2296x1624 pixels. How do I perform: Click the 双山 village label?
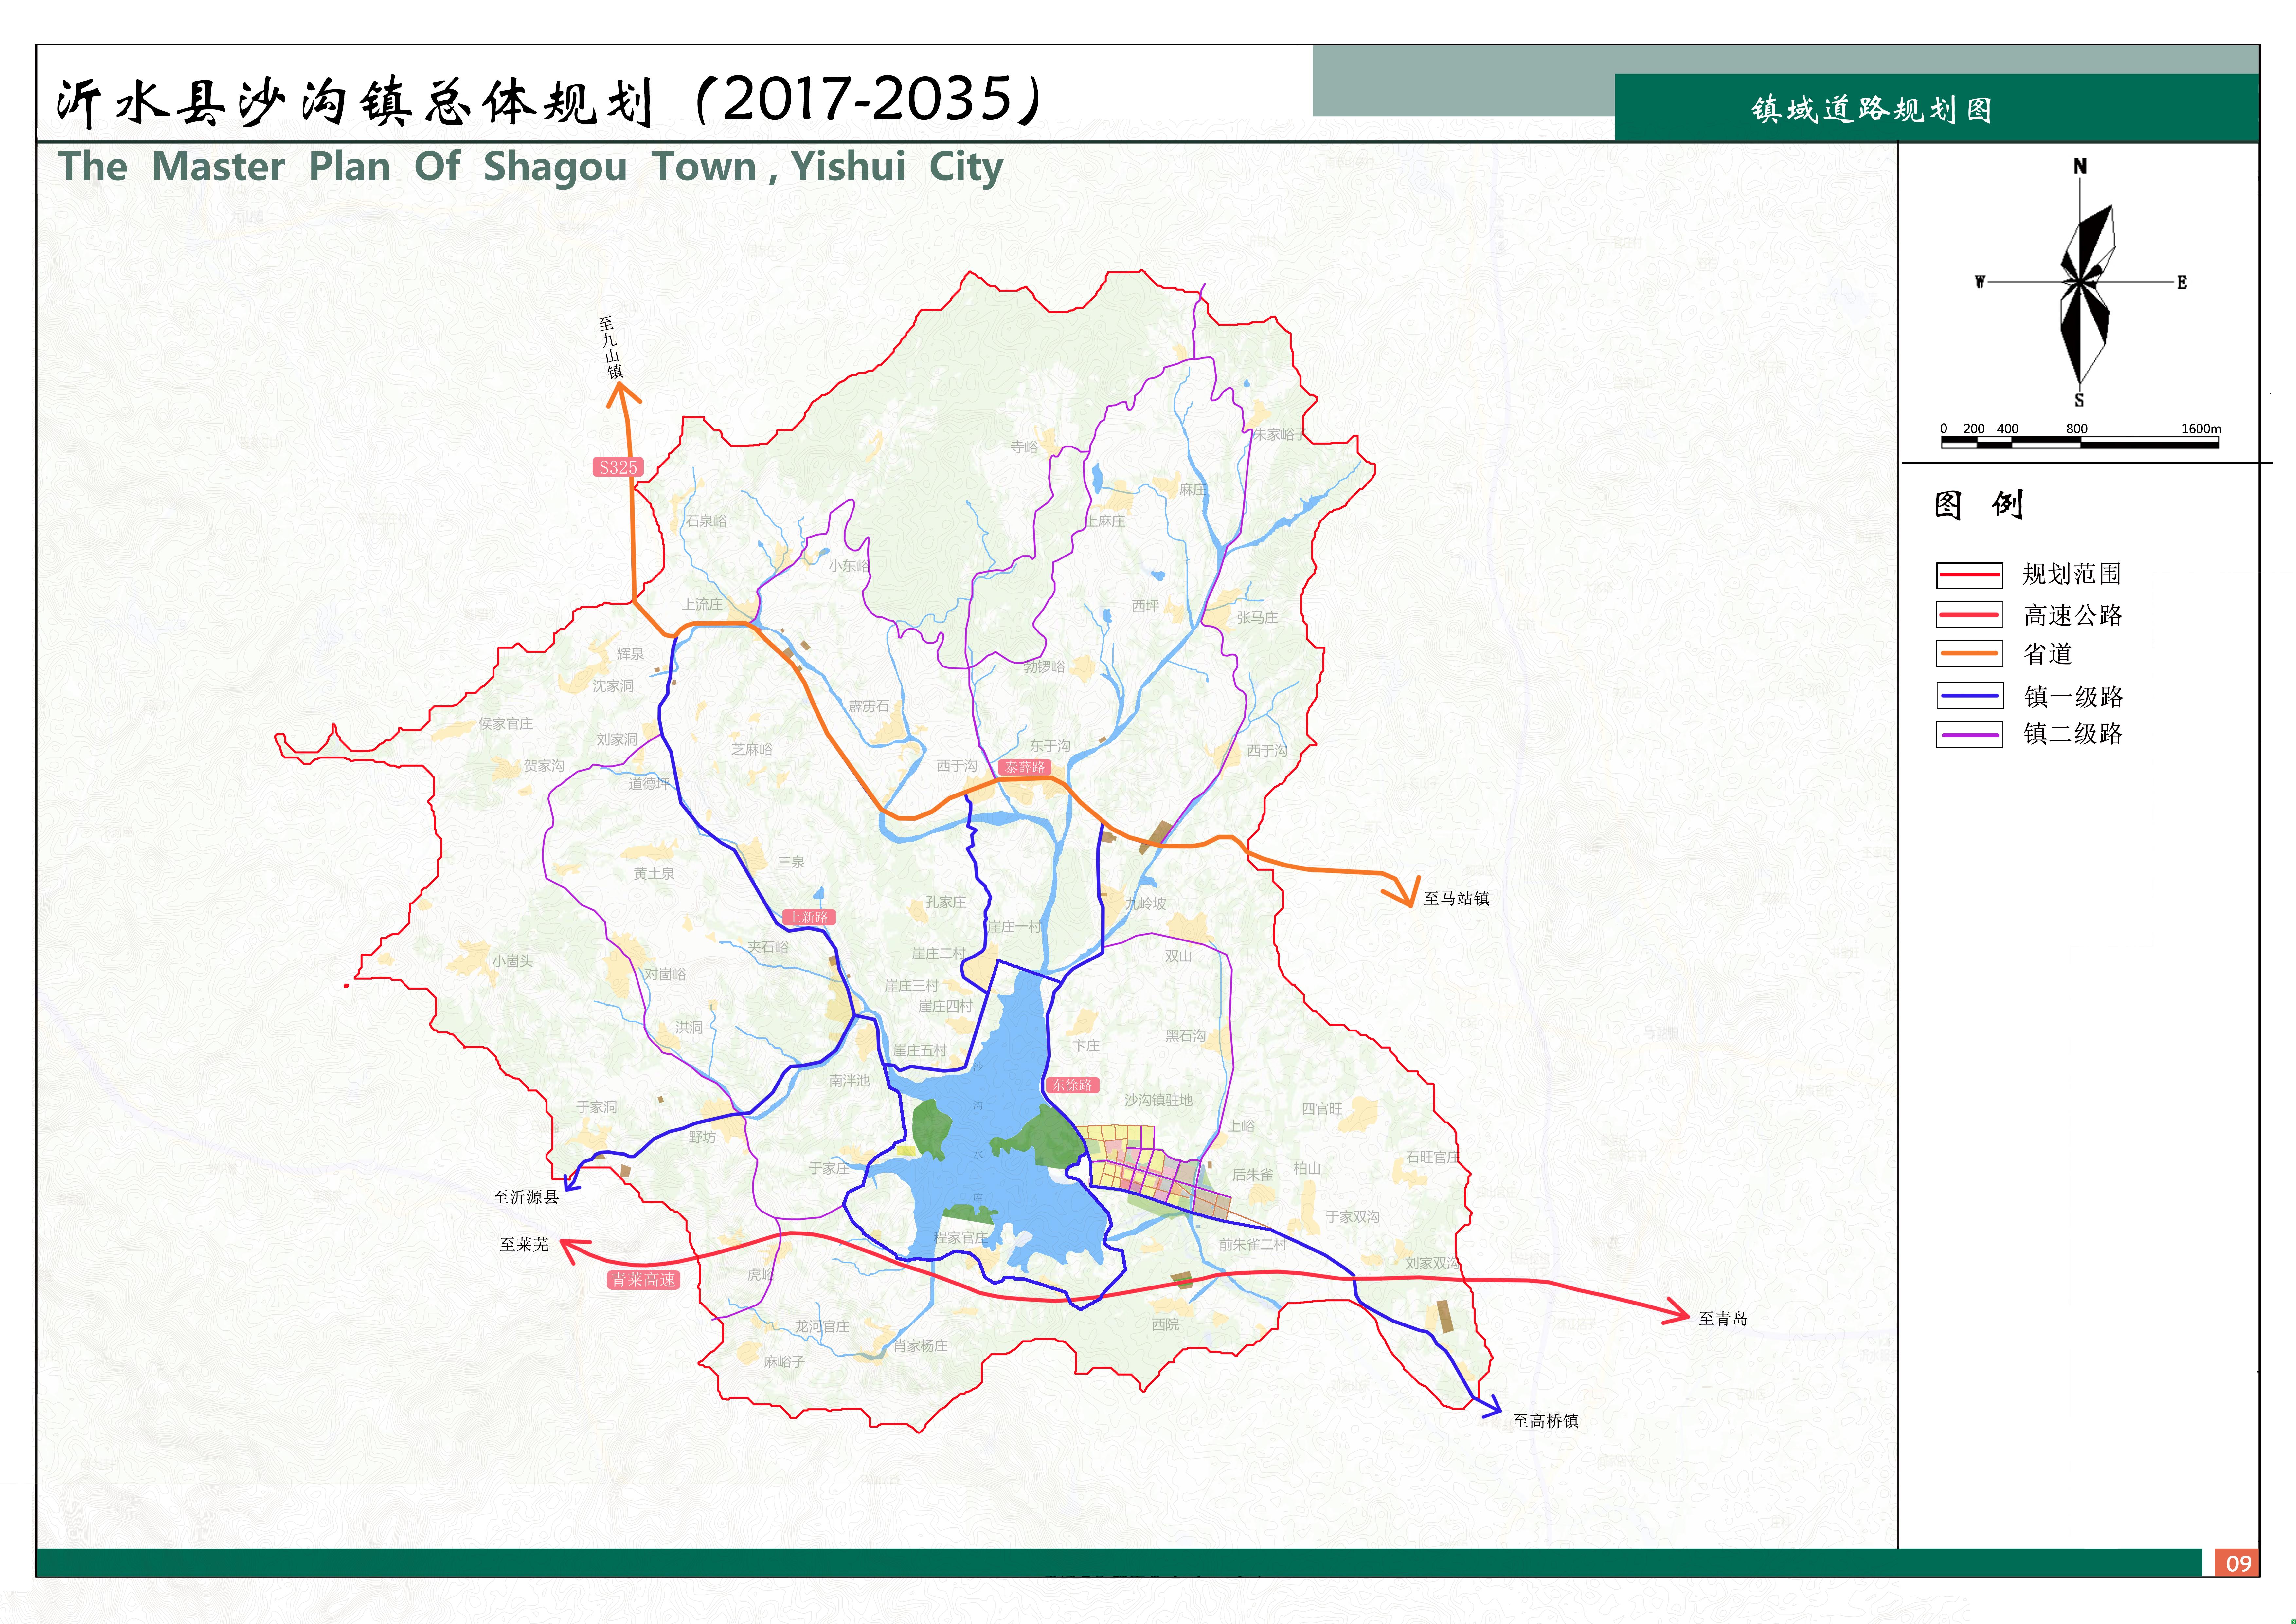click(1178, 956)
